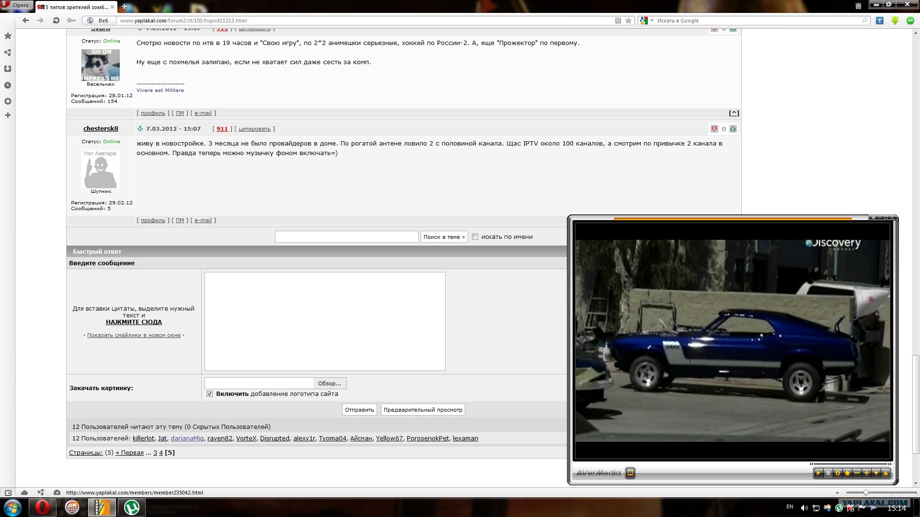
Task: Click the address bar URL field
Action: tap(364, 21)
